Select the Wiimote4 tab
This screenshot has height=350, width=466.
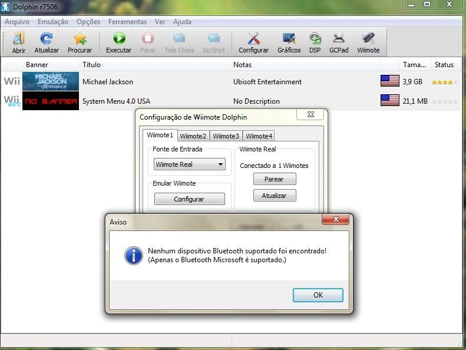pyautogui.click(x=259, y=136)
